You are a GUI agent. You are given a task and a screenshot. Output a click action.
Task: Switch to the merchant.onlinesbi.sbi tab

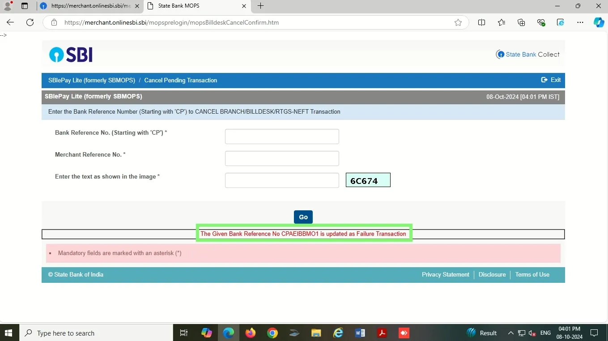coord(90,6)
